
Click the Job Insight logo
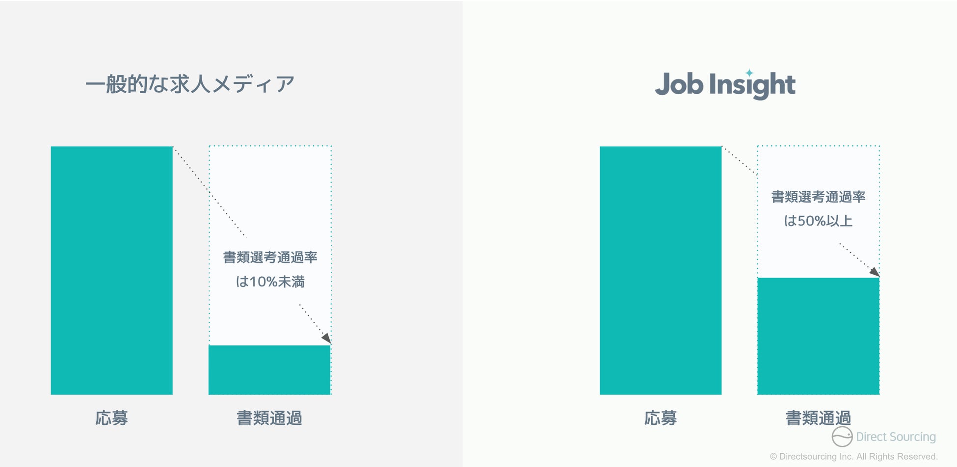click(725, 85)
